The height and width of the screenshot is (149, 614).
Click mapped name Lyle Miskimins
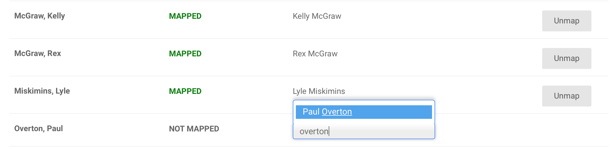click(319, 91)
